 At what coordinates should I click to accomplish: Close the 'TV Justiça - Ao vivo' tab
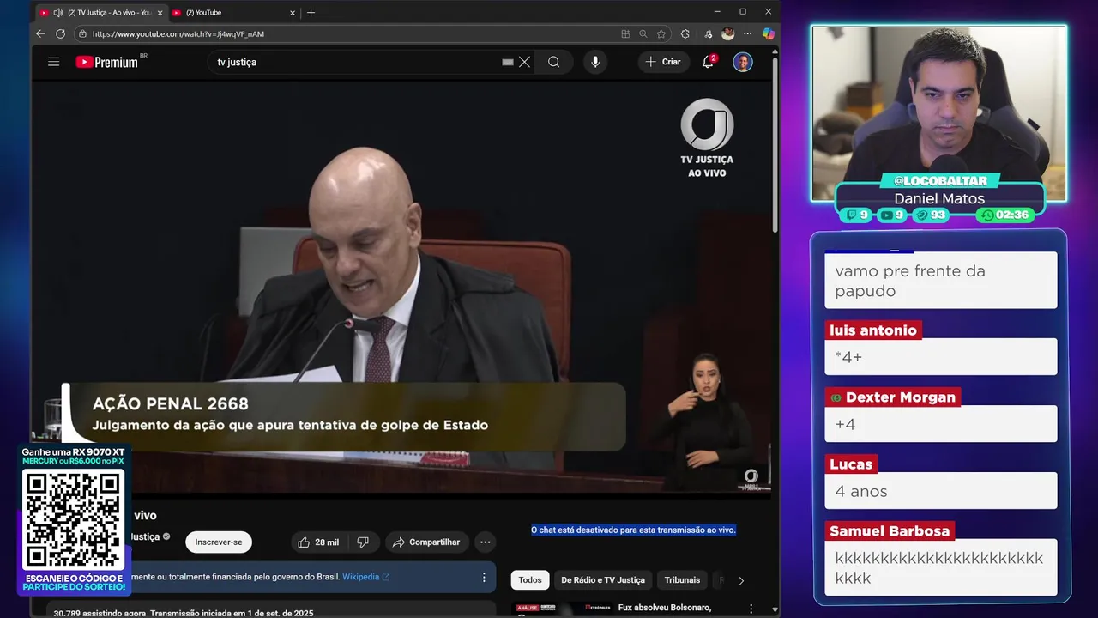tap(160, 13)
